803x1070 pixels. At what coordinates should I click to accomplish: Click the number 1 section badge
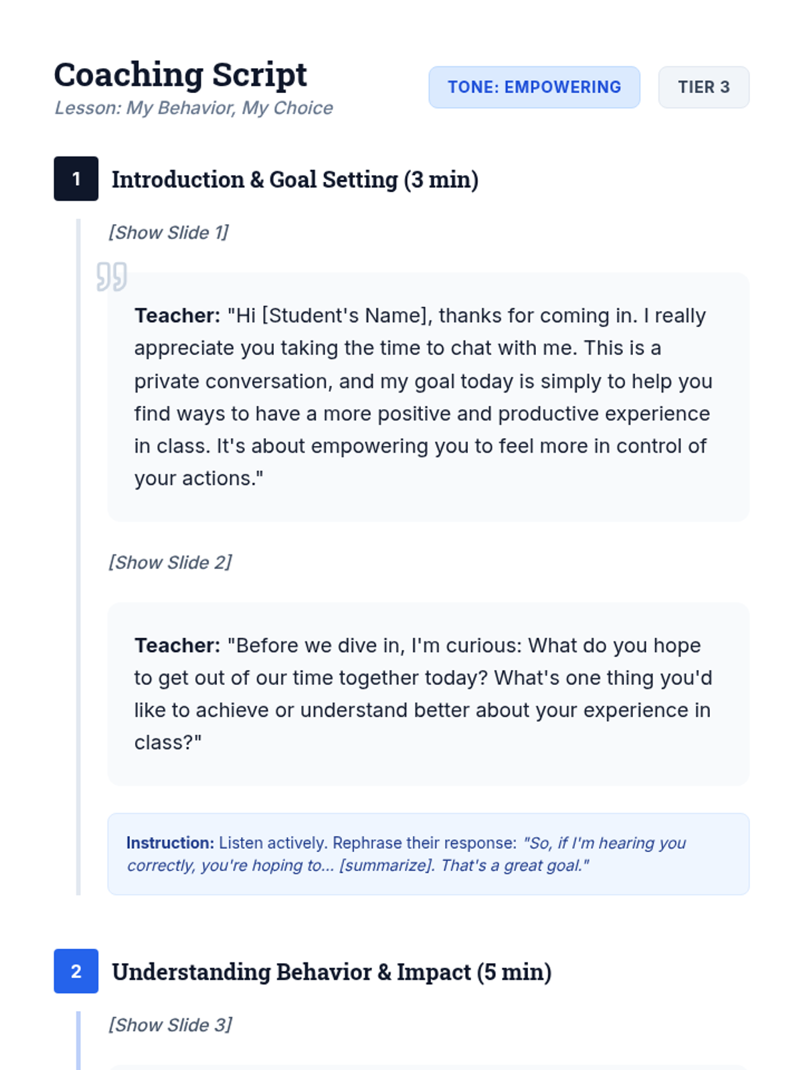coord(76,179)
